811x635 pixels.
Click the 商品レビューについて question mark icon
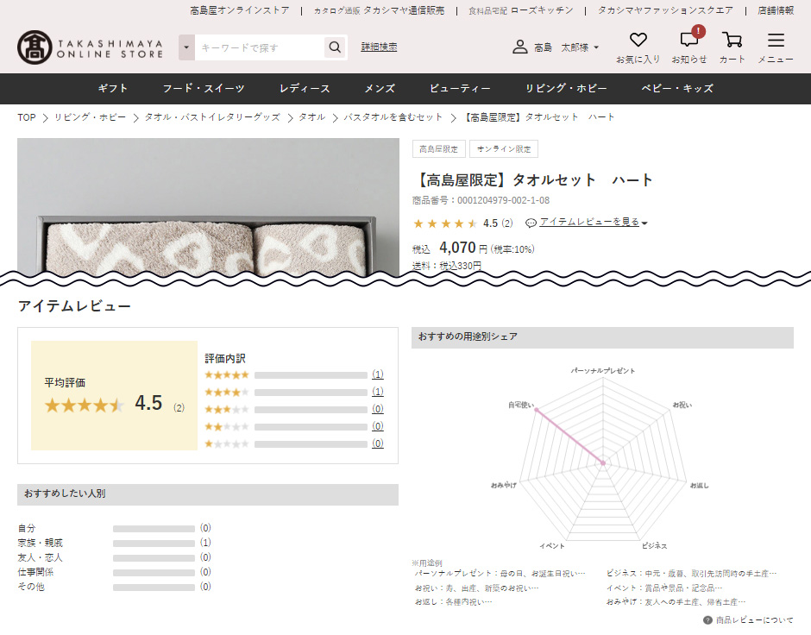pyautogui.click(x=707, y=620)
